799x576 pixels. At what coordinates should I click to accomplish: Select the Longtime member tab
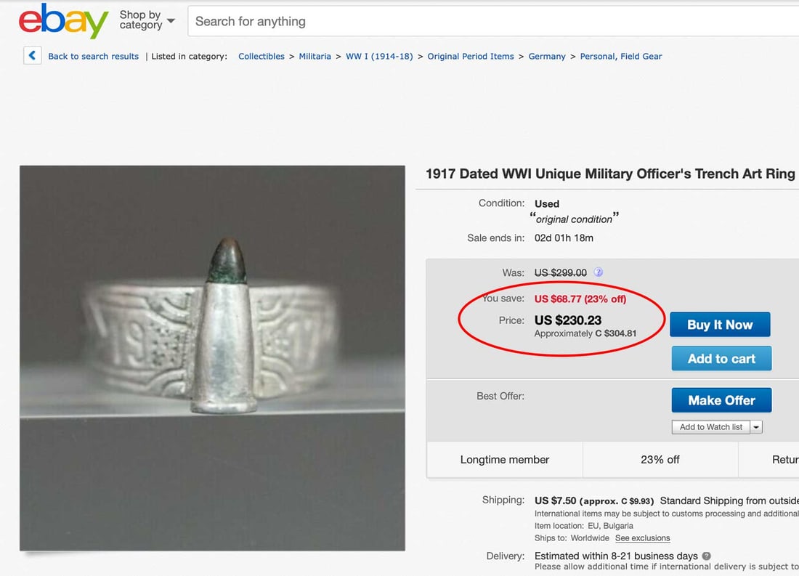[504, 459]
